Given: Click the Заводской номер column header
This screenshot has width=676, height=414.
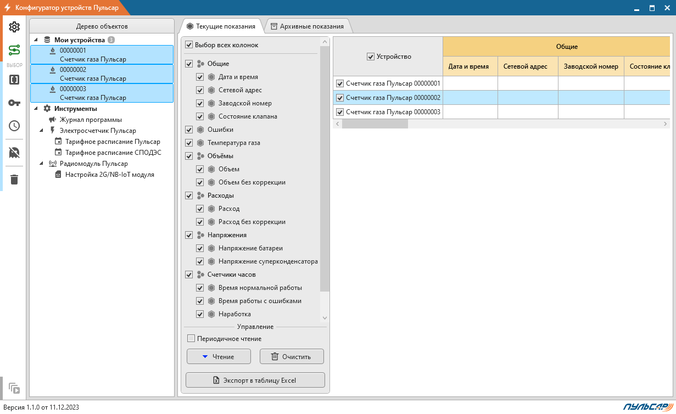Looking at the screenshot, I should pos(591,66).
